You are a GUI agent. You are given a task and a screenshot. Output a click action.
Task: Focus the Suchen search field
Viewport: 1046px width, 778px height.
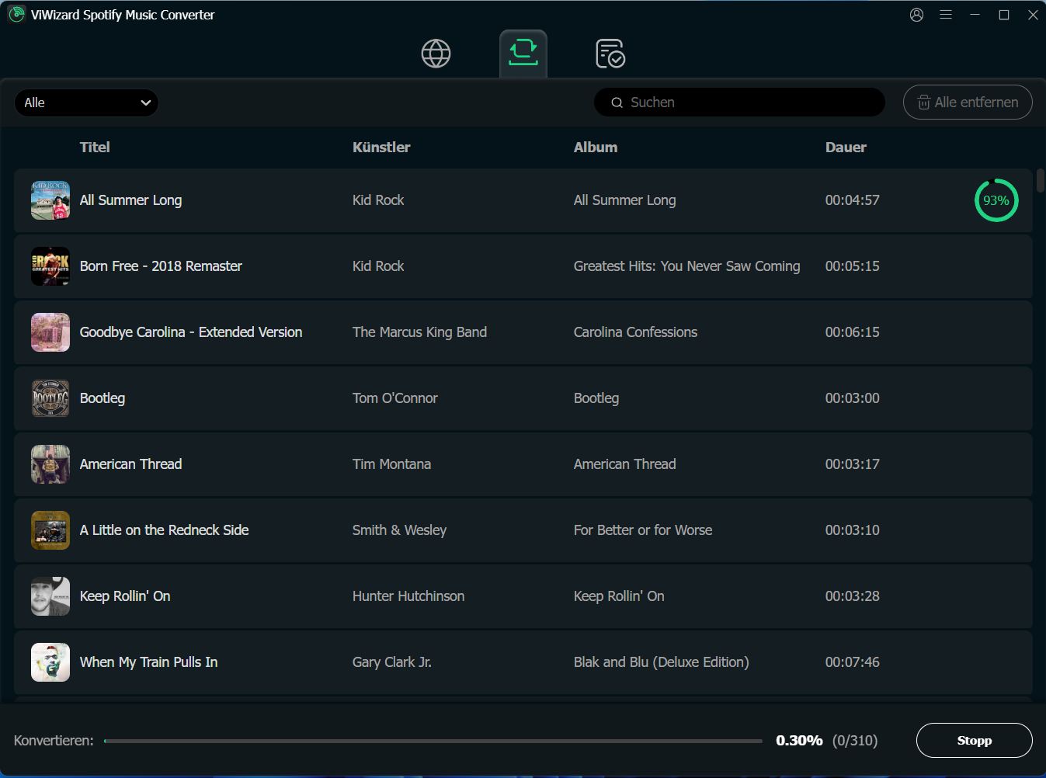tap(739, 102)
